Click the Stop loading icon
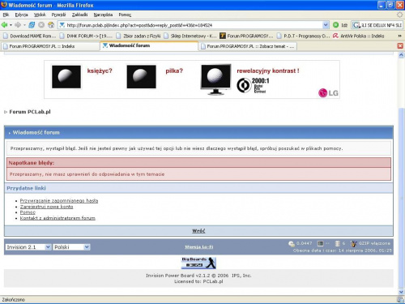The image size is (405, 304). (41, 25)
